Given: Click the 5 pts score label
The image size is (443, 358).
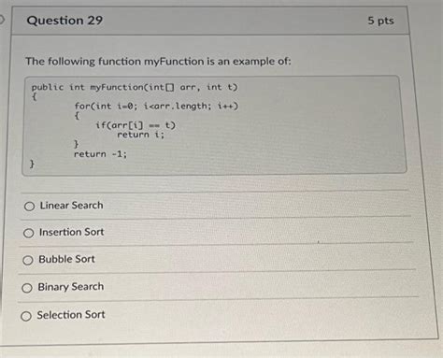Looking at the screenshot, I should [x=380, y=21].
